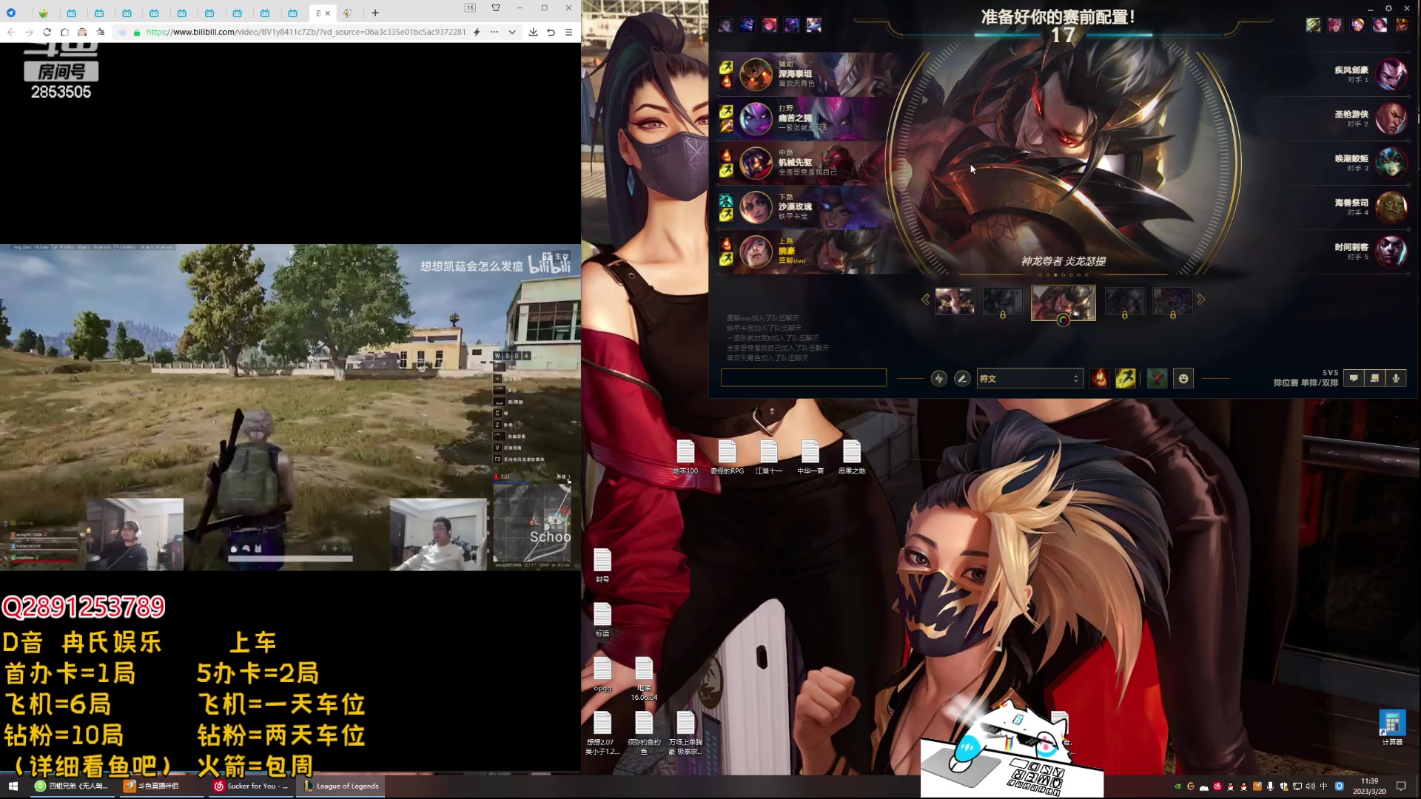Open the emote picker smiley button
Screen dimensions: 1421x799
[1183, 379]
